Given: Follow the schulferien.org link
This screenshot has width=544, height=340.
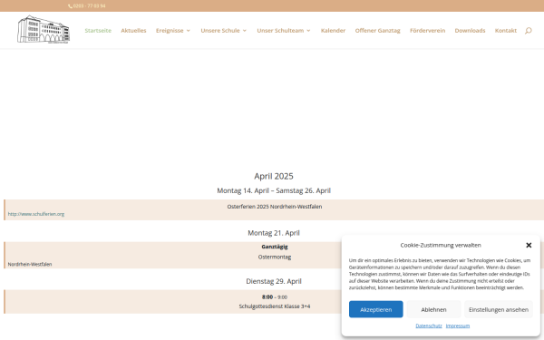Looking at the screenshot, I should click(36, 214).
